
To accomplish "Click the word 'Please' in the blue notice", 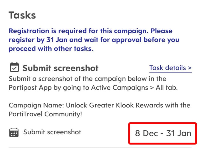I will 161,31.
